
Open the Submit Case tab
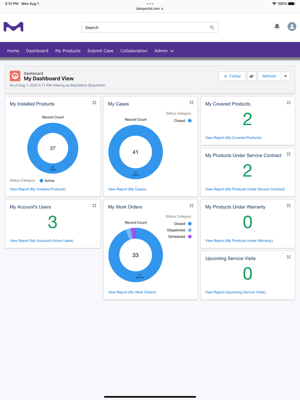100,51
